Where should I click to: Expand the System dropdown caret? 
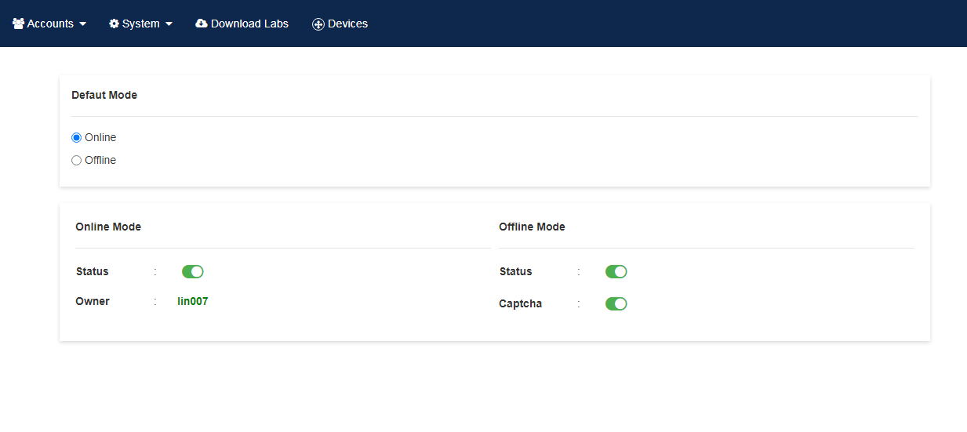169,24
